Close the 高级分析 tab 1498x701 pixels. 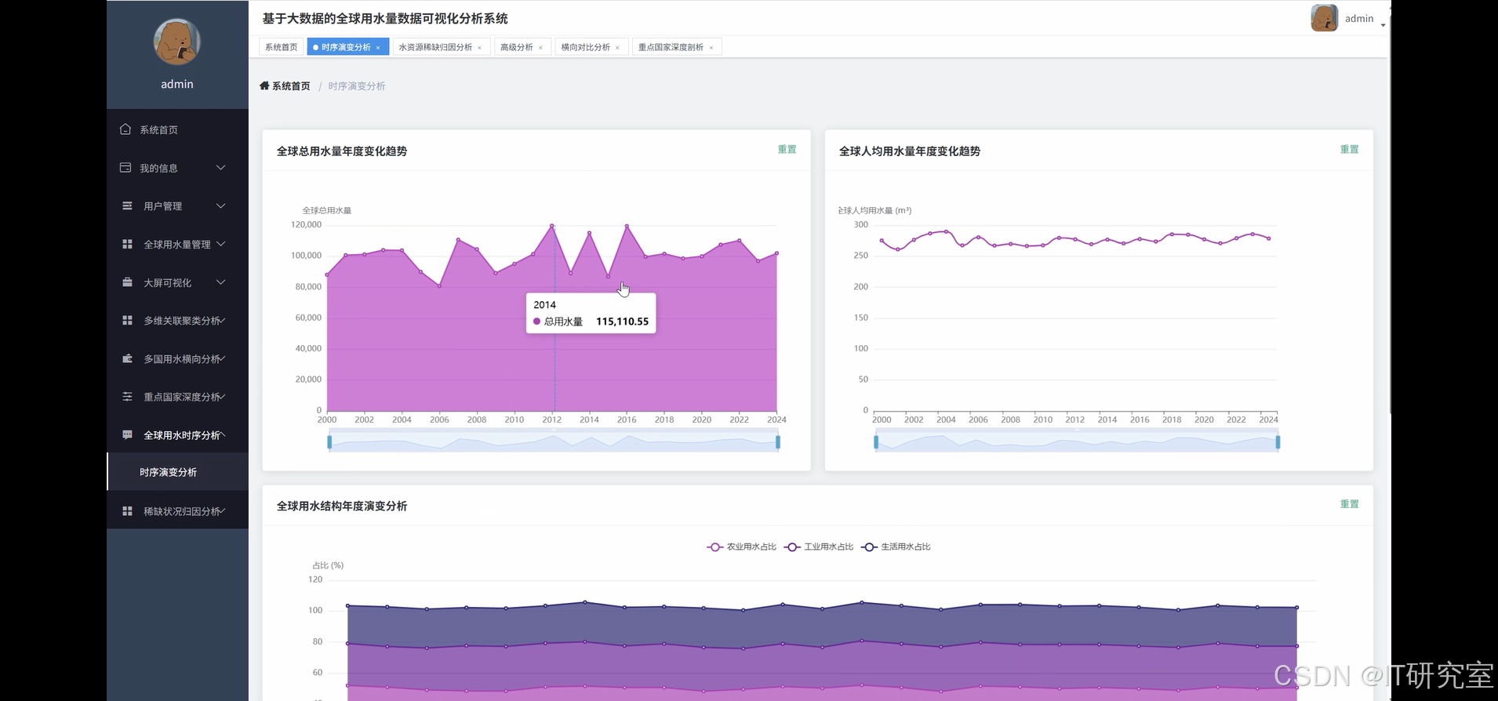coord(540,48)
